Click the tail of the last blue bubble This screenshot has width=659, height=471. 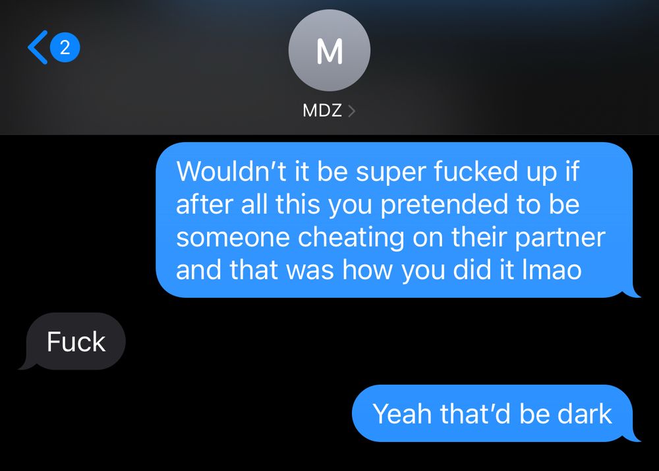click(x=632, y=437)
